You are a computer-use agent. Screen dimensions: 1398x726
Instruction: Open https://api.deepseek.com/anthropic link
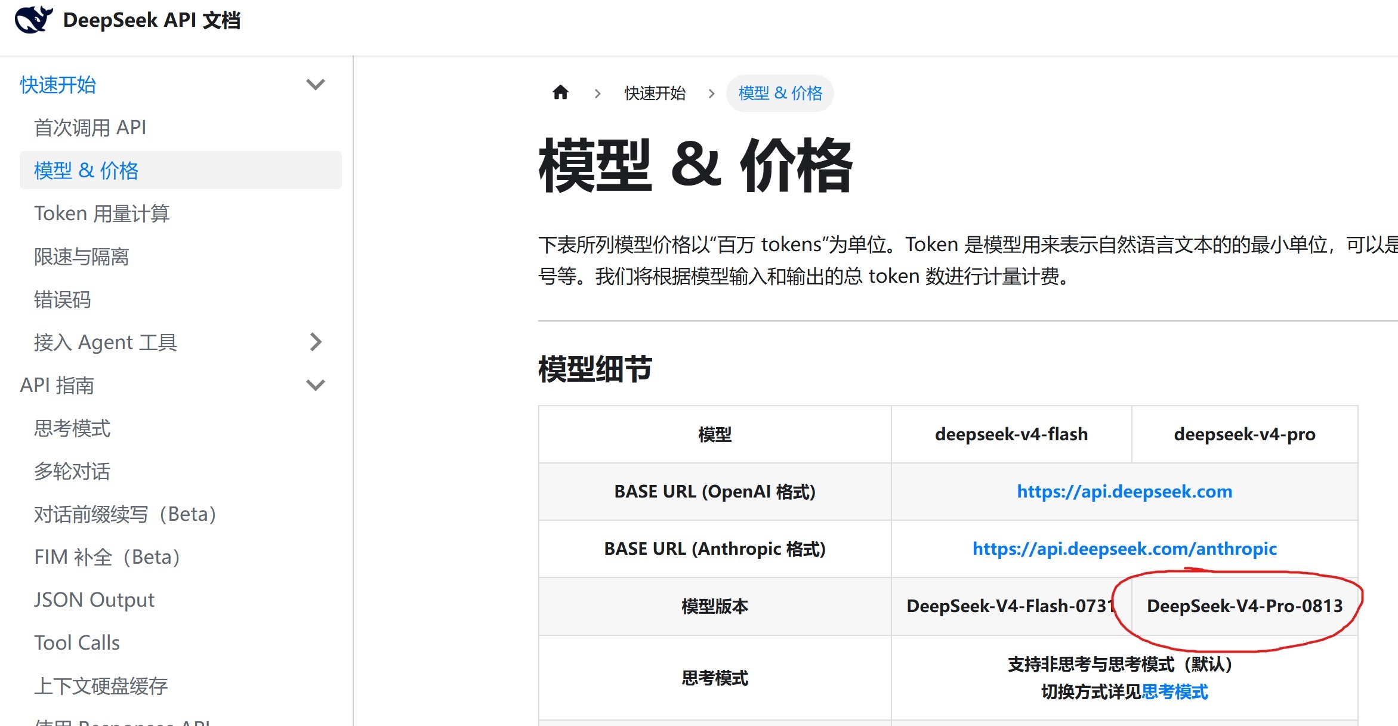pyautogui.click(x=1125, y=549)
